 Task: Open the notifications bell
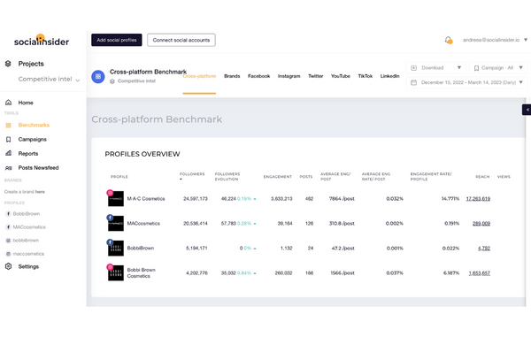point(449,41)
